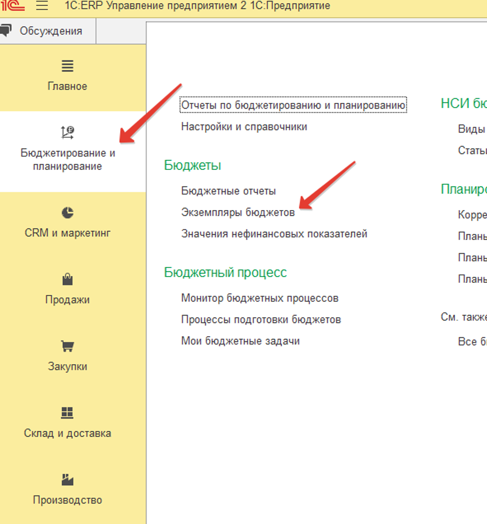Click the Главное list icon
The height and width of the screenshot is (524, 487).
point(67,66)
